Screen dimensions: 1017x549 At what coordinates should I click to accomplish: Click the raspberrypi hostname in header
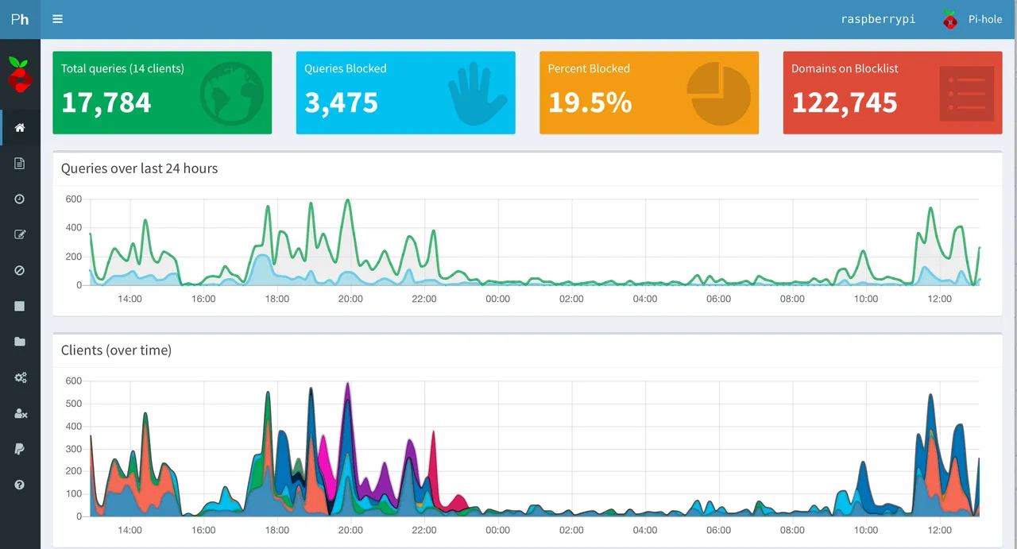click(878, 19)
